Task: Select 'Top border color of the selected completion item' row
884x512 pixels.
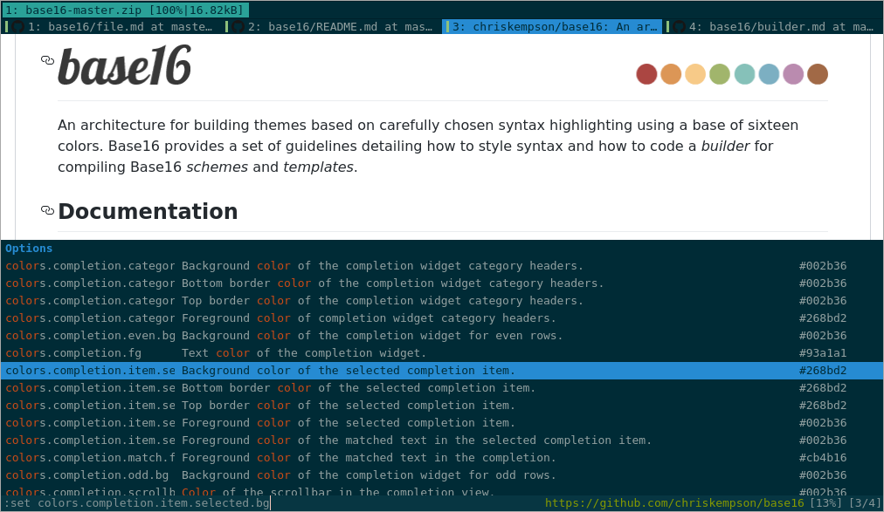Action: 442,405
